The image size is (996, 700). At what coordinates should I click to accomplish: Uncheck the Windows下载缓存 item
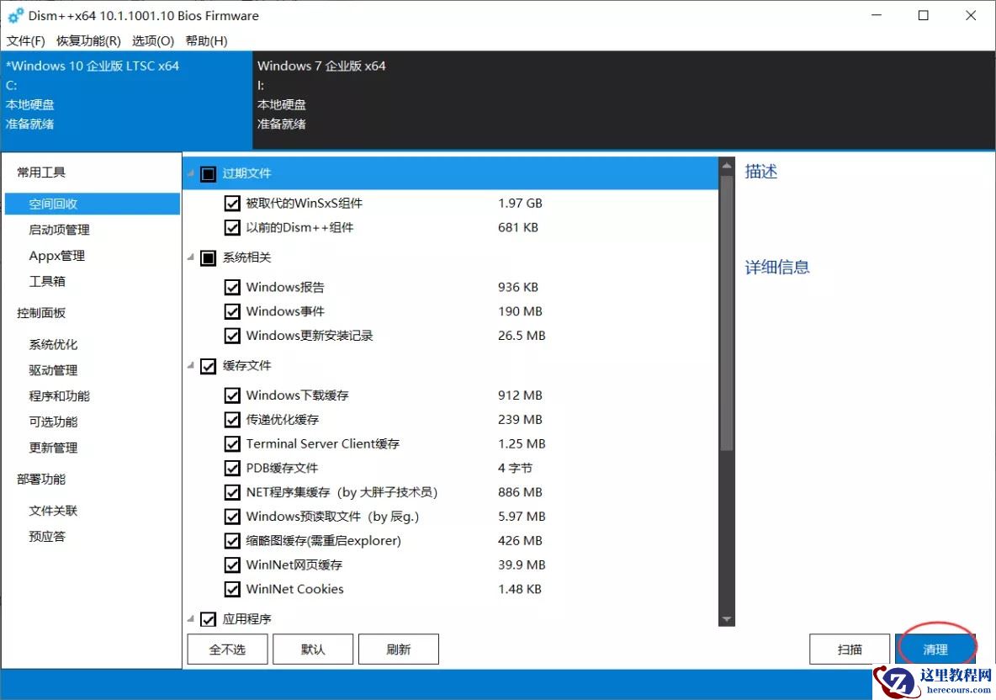pyautogui.click(x=232, y=395)
